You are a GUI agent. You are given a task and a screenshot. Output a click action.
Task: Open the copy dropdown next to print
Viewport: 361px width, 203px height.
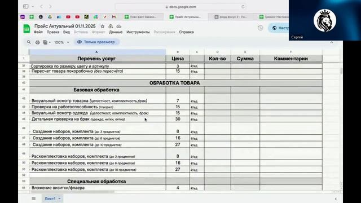click(47, 42)
